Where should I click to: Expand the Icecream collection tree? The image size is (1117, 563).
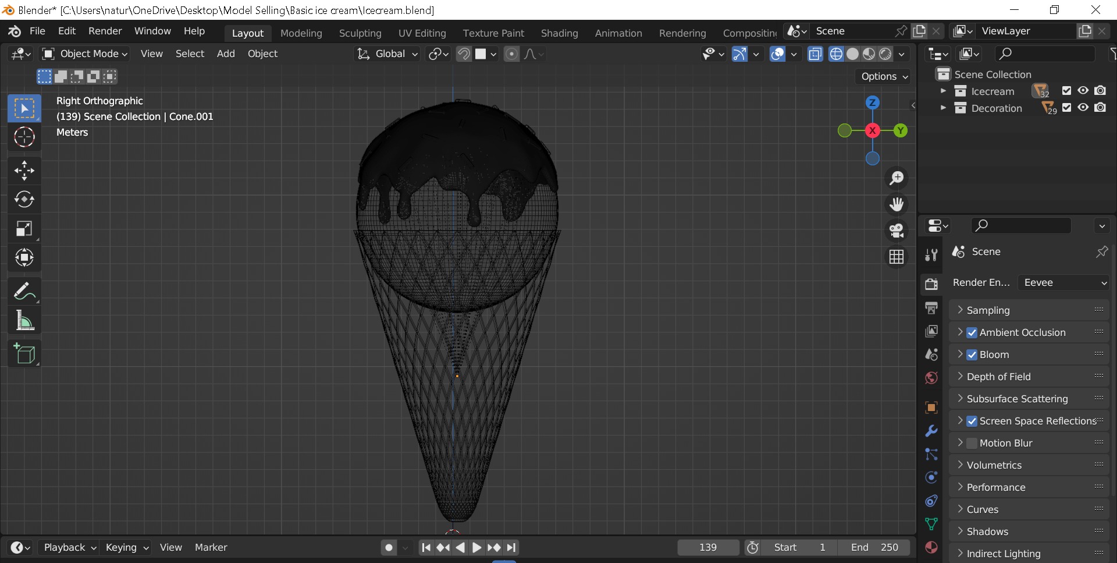(943, 91)
